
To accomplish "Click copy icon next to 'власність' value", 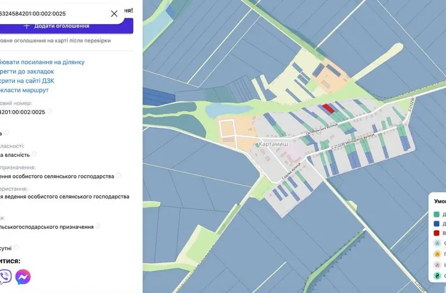I will [34, 154].
